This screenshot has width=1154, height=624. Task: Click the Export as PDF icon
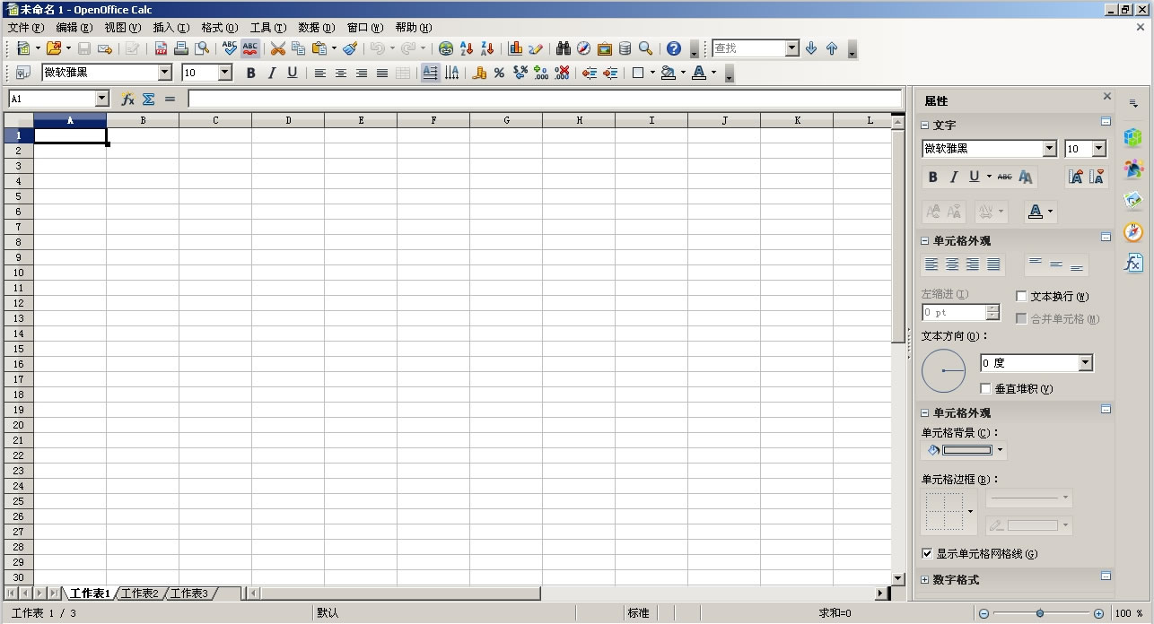161,48
